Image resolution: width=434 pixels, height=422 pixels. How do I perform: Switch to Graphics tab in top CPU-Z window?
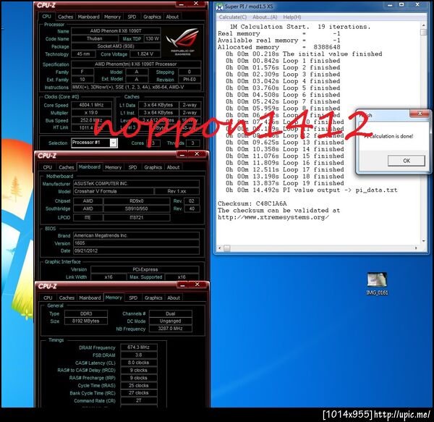click(x=152, y=17)
